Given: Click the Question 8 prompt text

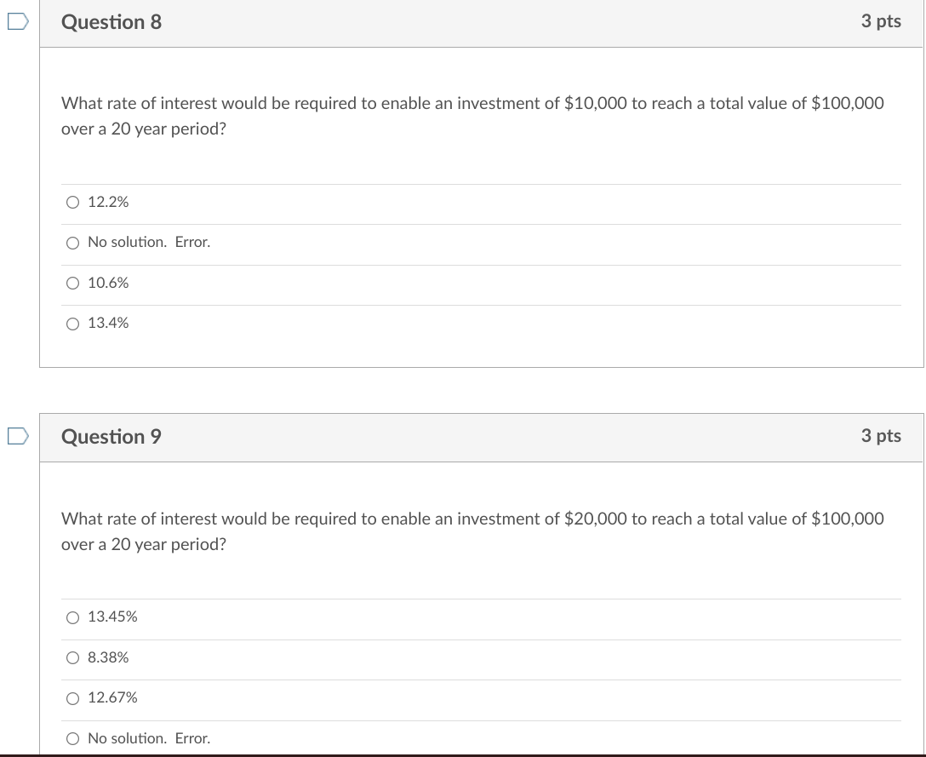Looking at the screenshot, I should click(472, 115).
